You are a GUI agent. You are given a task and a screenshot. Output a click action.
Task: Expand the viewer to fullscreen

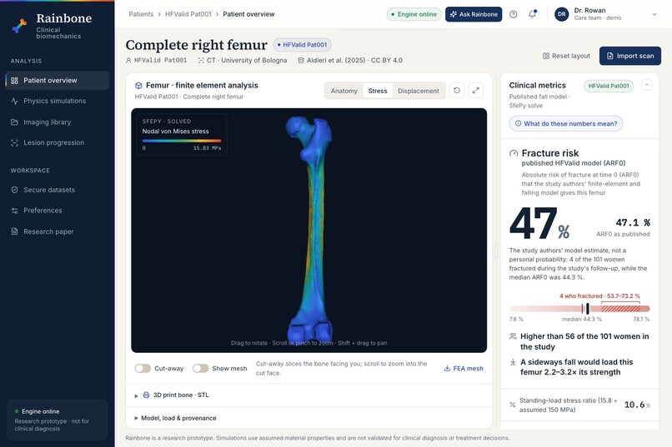pos(476,90)
